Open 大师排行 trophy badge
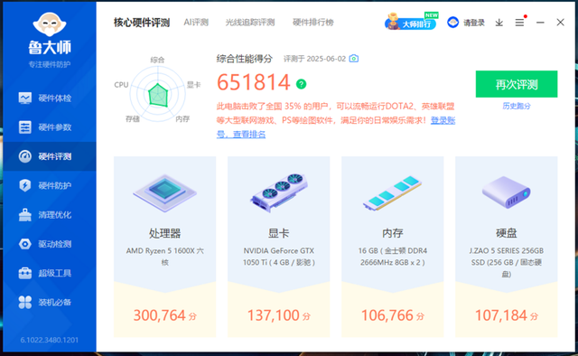This screenshot has width=578, height=356. (x=411, y=22)
